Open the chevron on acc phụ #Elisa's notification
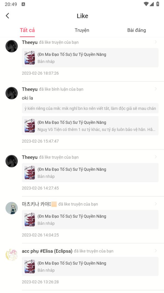Screen dimensions: 164x293 click(156, 251)
